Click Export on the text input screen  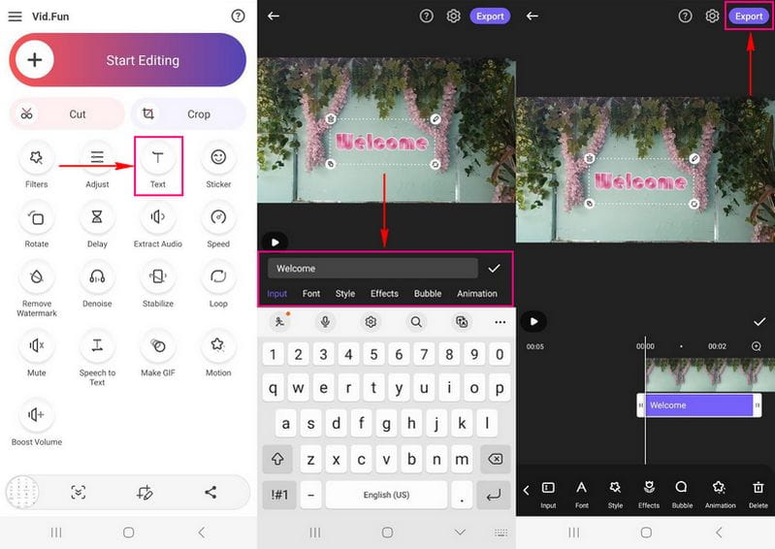(490, 16)
